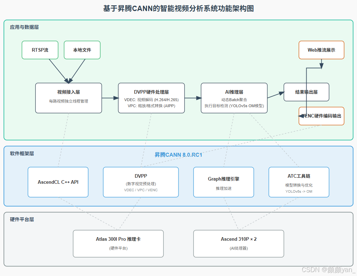The width and height of the screenshot is (357, 276).
Task: Click the 应用与数据层 layer label
Action: click(24, 27)
